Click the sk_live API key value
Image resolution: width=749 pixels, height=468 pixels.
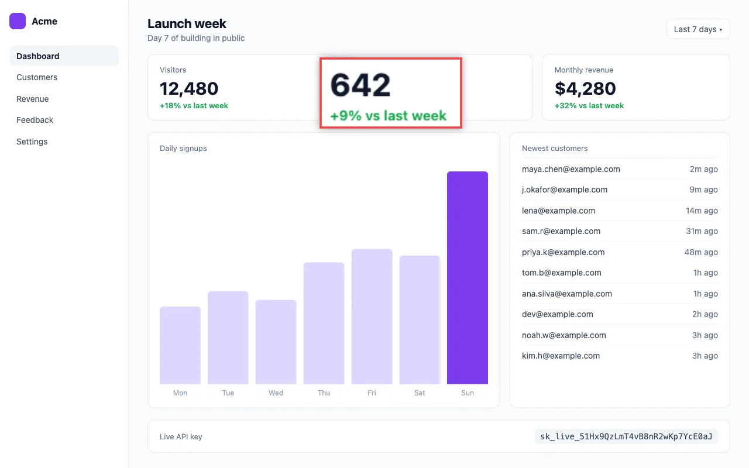pos(626,436)
